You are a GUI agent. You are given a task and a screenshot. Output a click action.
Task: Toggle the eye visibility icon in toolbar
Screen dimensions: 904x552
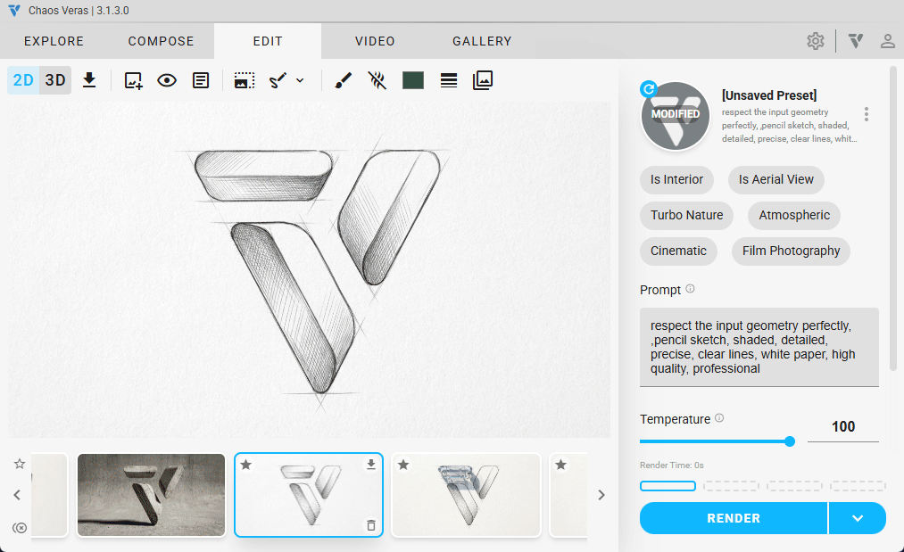(x=167, y=80)
